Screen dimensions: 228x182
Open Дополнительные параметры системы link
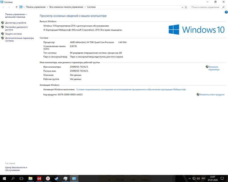click(19, 39)
